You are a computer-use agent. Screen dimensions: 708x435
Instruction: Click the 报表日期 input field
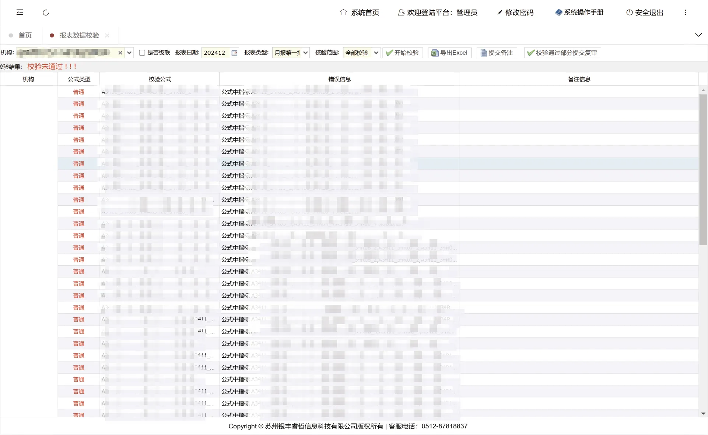[216, 53]
